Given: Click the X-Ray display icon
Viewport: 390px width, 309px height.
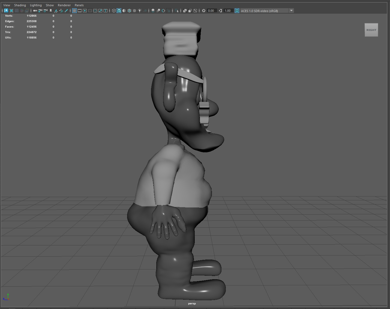Looking at the screenshot, I should click(185, 11).
